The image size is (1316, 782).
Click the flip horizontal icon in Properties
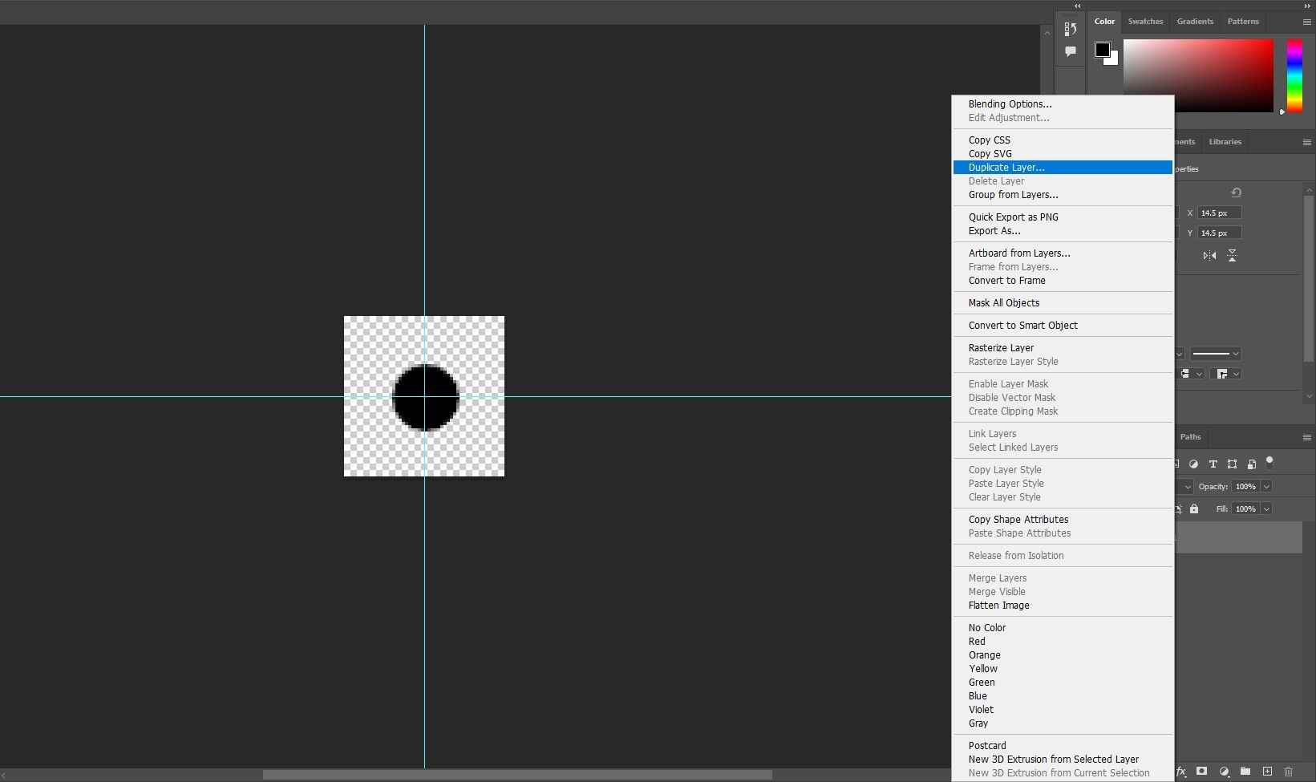[x=1209, y=256]
